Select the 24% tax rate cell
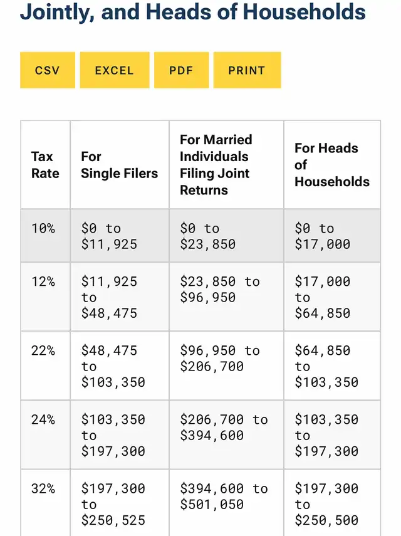This screenshot has width=401, height=536. (x=43, y=420)
